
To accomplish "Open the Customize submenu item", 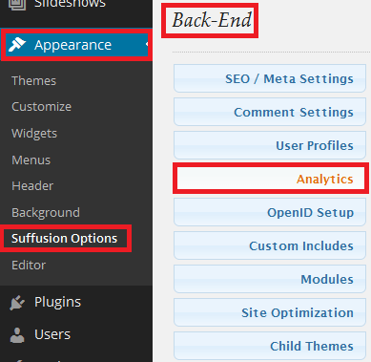I will [41, 107].
